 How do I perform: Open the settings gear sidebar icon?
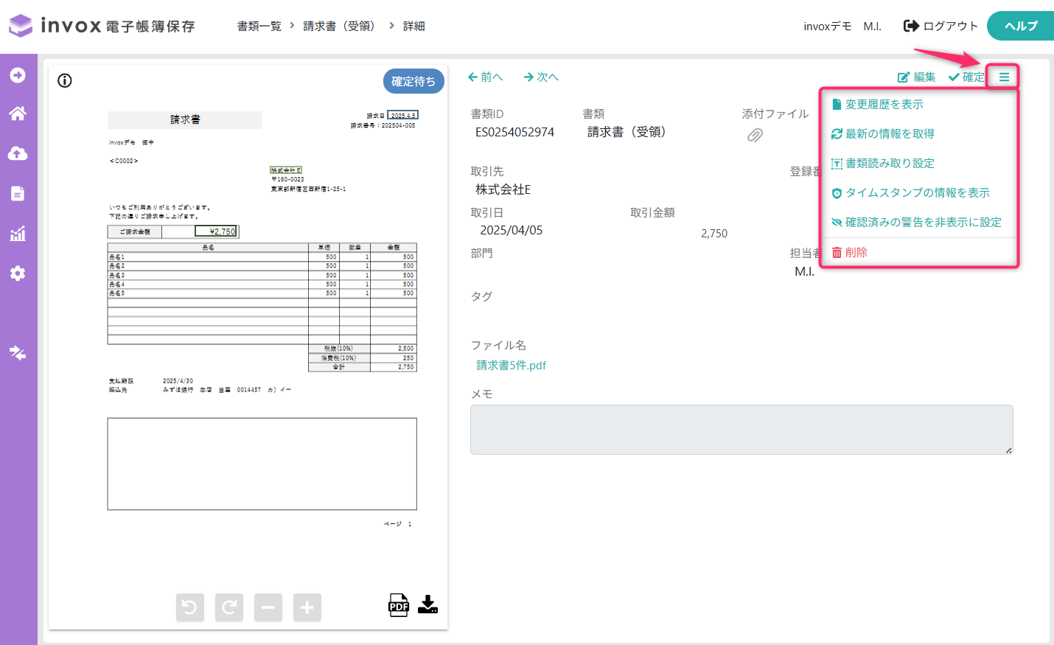pos(18,273)
